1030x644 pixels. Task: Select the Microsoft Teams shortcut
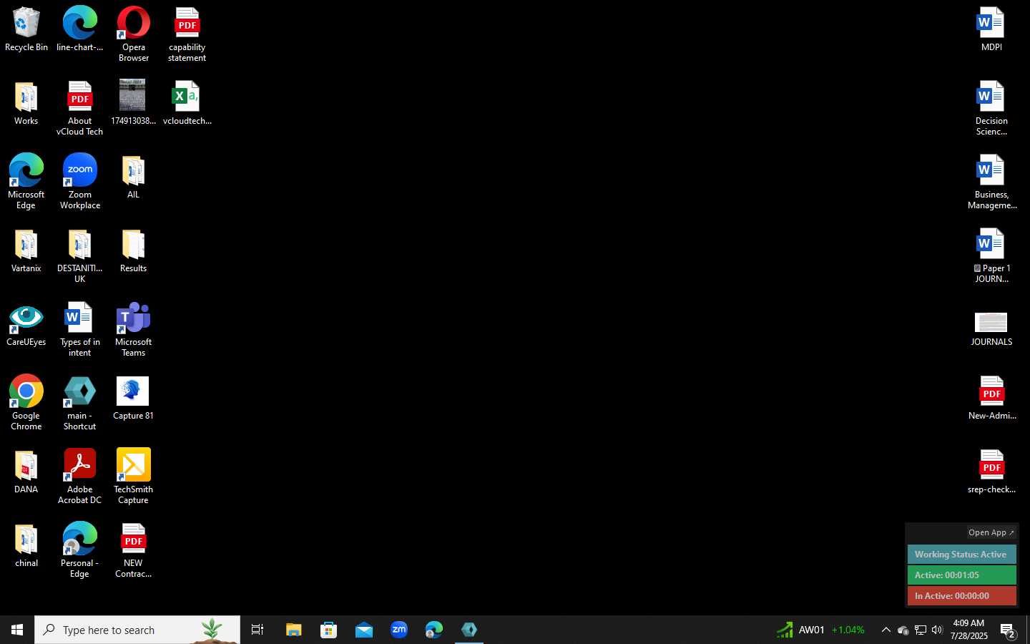134,330
